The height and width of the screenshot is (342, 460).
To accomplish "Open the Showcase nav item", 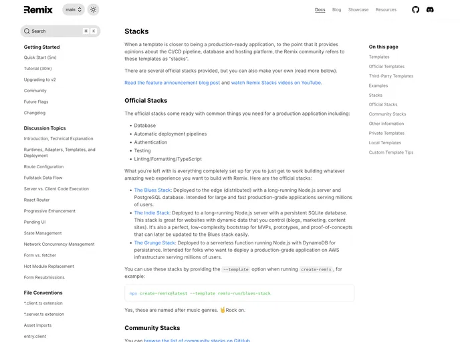I will (x=358, y=10).
